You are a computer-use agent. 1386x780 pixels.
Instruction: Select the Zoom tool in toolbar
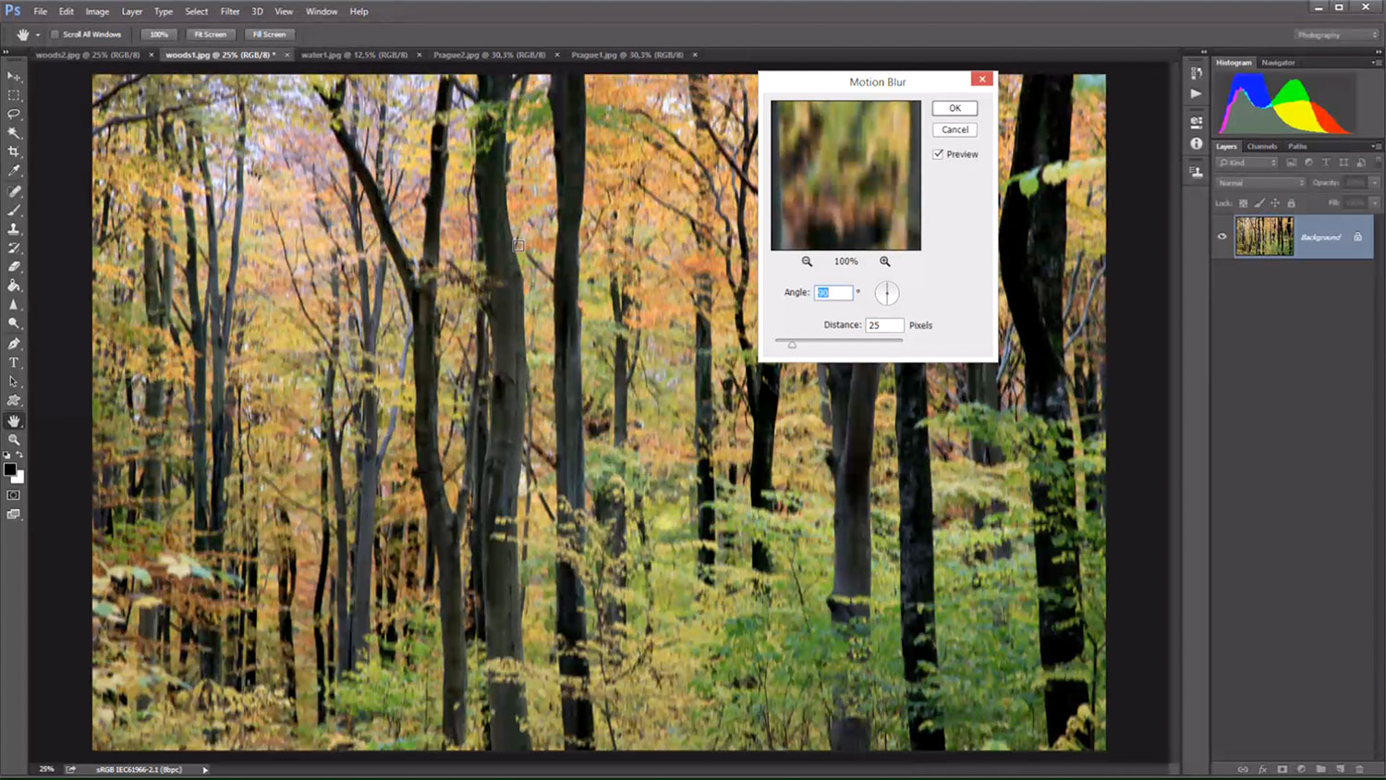[x=14, y=440]
